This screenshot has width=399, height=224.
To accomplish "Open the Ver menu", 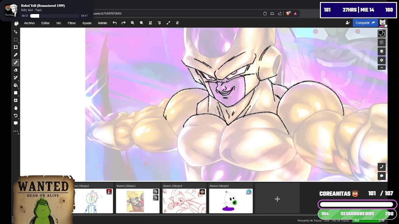I will point(59,23).
